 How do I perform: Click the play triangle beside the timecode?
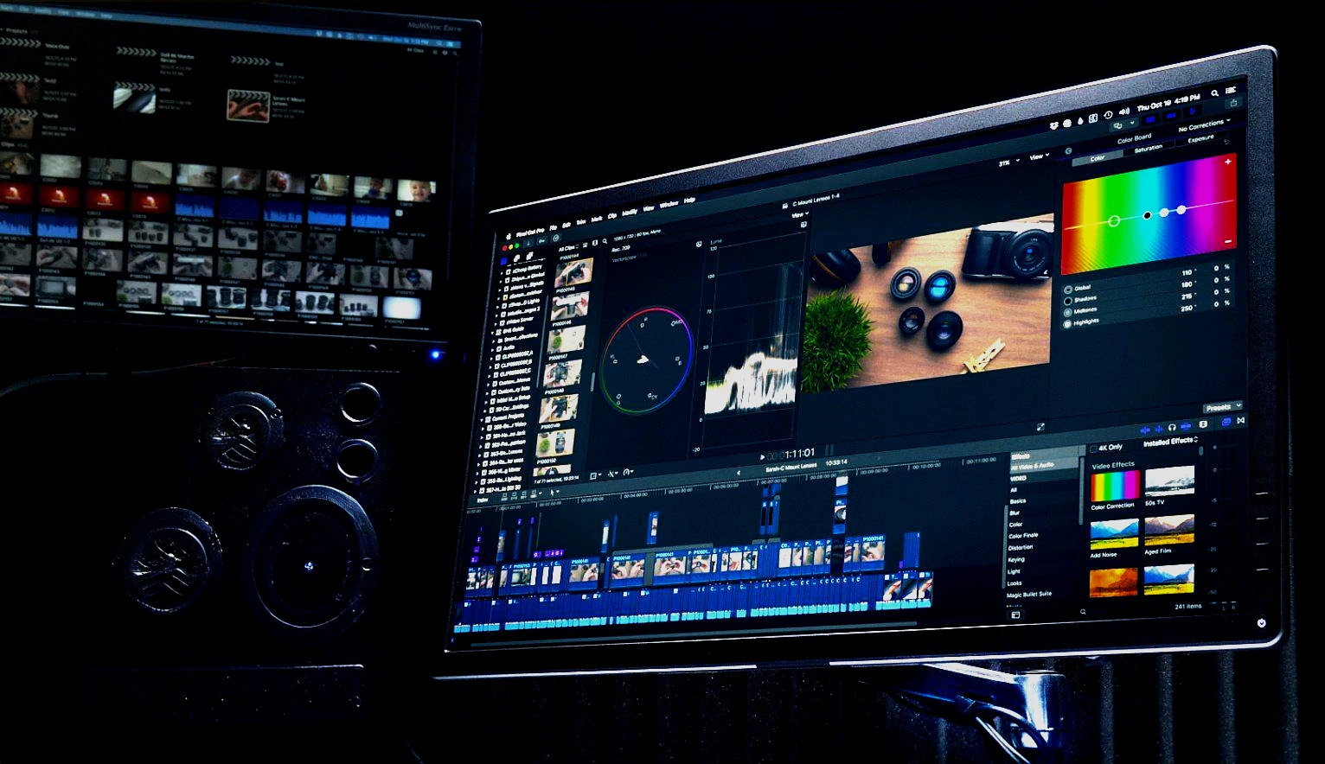click(762, 456)
